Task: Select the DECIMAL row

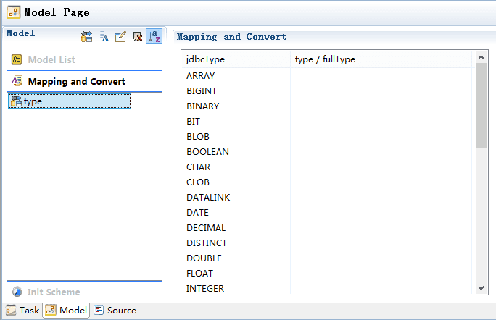Action: point(327,228)
